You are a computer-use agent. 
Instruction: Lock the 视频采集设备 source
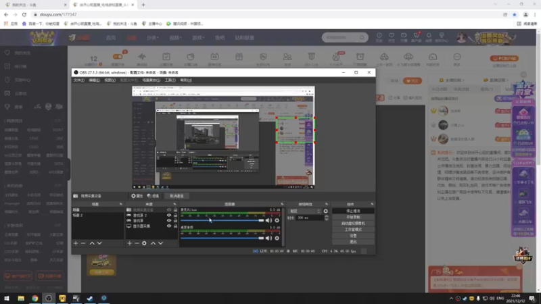click(175, 210)
